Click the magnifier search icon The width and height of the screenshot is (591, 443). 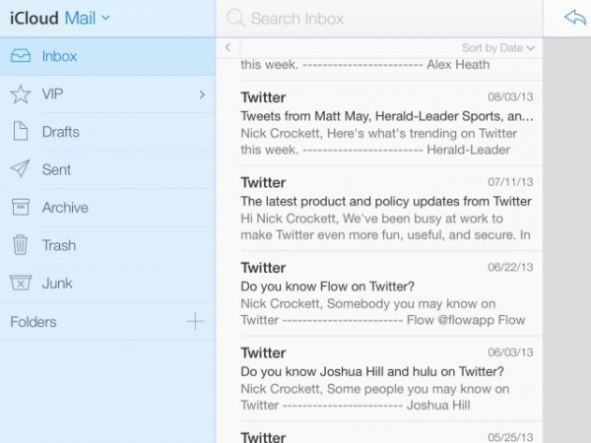click(x=235, y=18)
